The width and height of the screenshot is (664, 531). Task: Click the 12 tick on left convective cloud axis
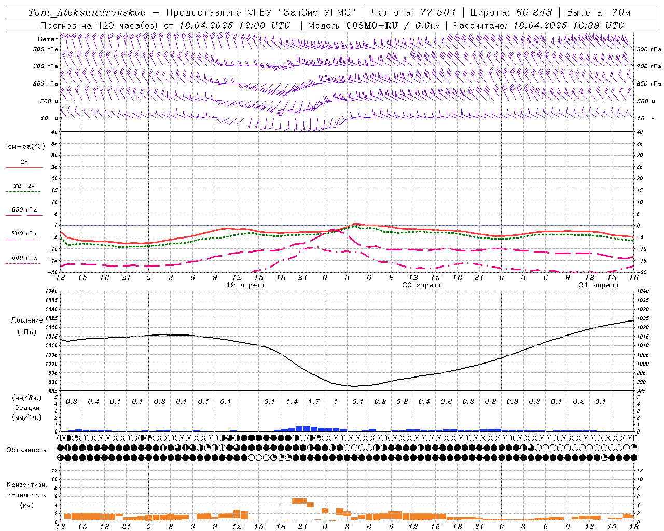(54, 470)
